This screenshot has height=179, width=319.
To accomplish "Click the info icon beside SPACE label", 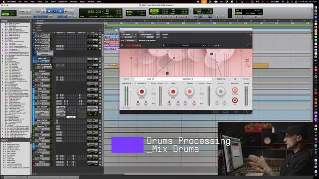I will tap(224, 79).
